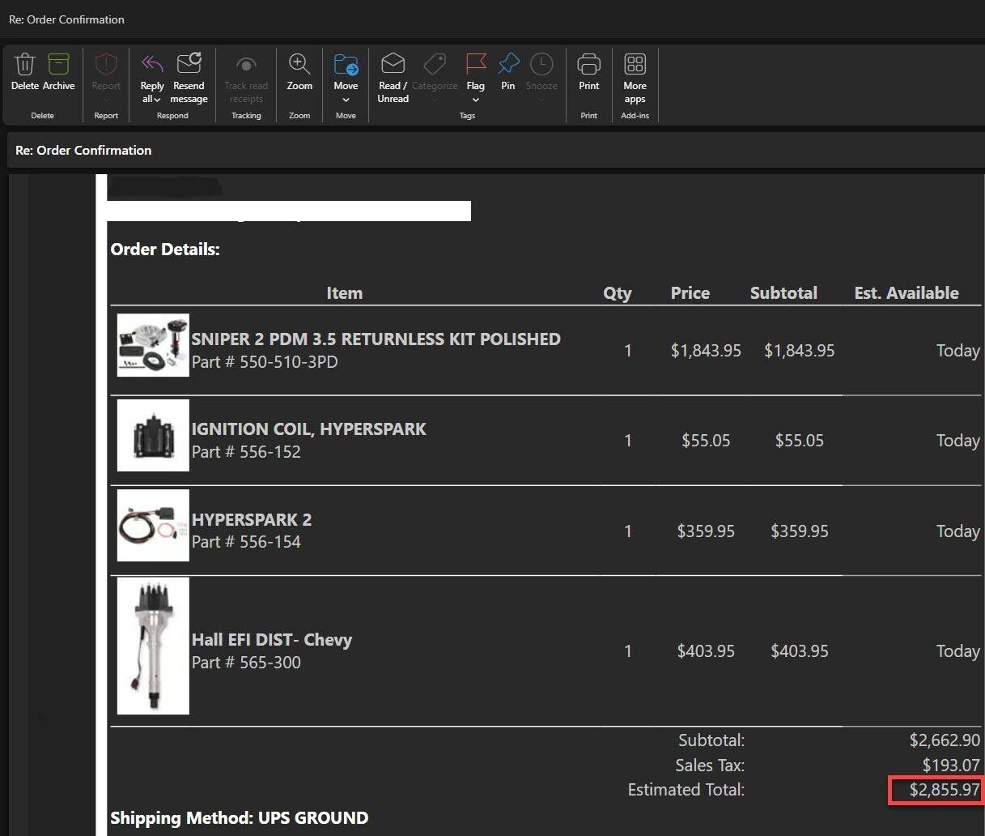Open the Flag options dropdown arrow
Image resolution: width=985 pixels, height=836 pixels.
476,100
